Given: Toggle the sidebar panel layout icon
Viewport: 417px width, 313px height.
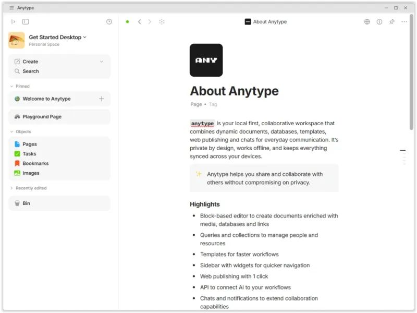Looking at the screenshot, I should click(26, 21).
